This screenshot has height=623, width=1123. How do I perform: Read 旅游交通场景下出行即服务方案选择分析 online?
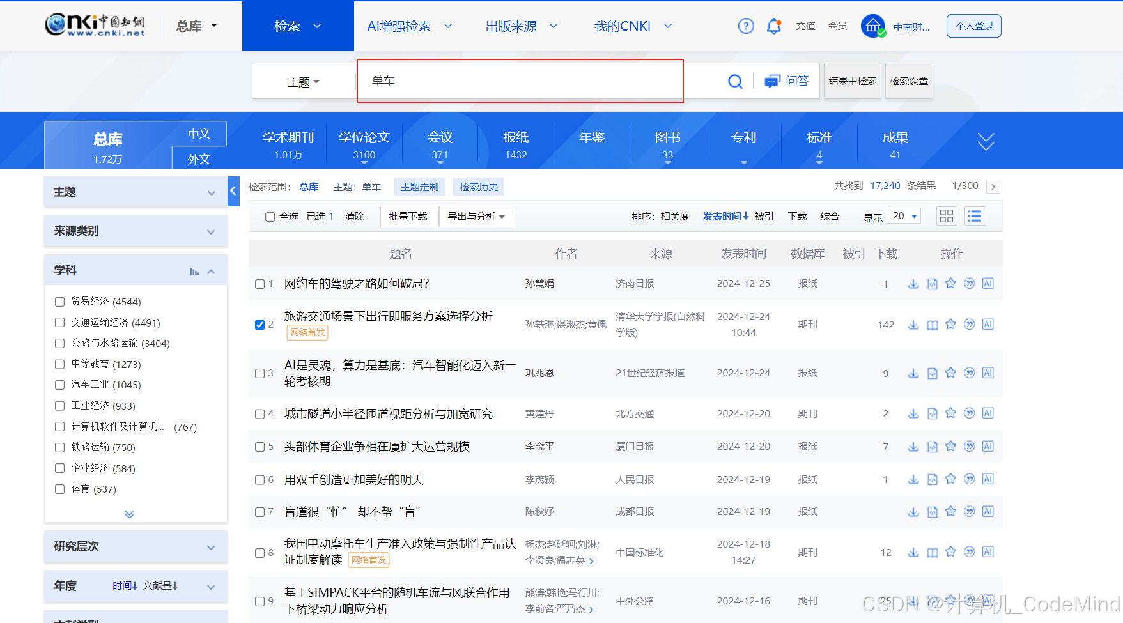click(x=933, y=325)
